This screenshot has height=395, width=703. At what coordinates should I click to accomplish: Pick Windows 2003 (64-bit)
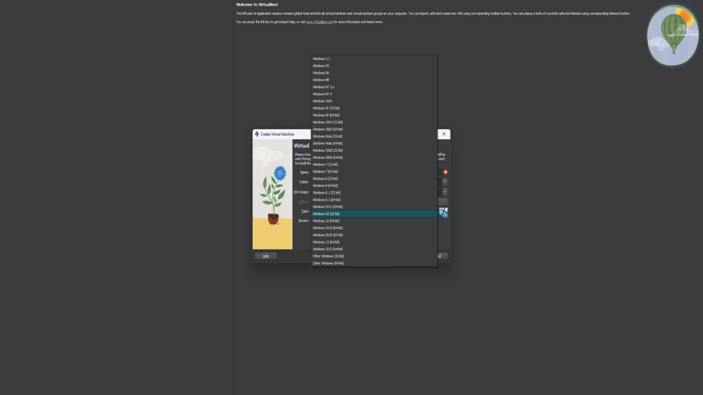tap(374, 129)
